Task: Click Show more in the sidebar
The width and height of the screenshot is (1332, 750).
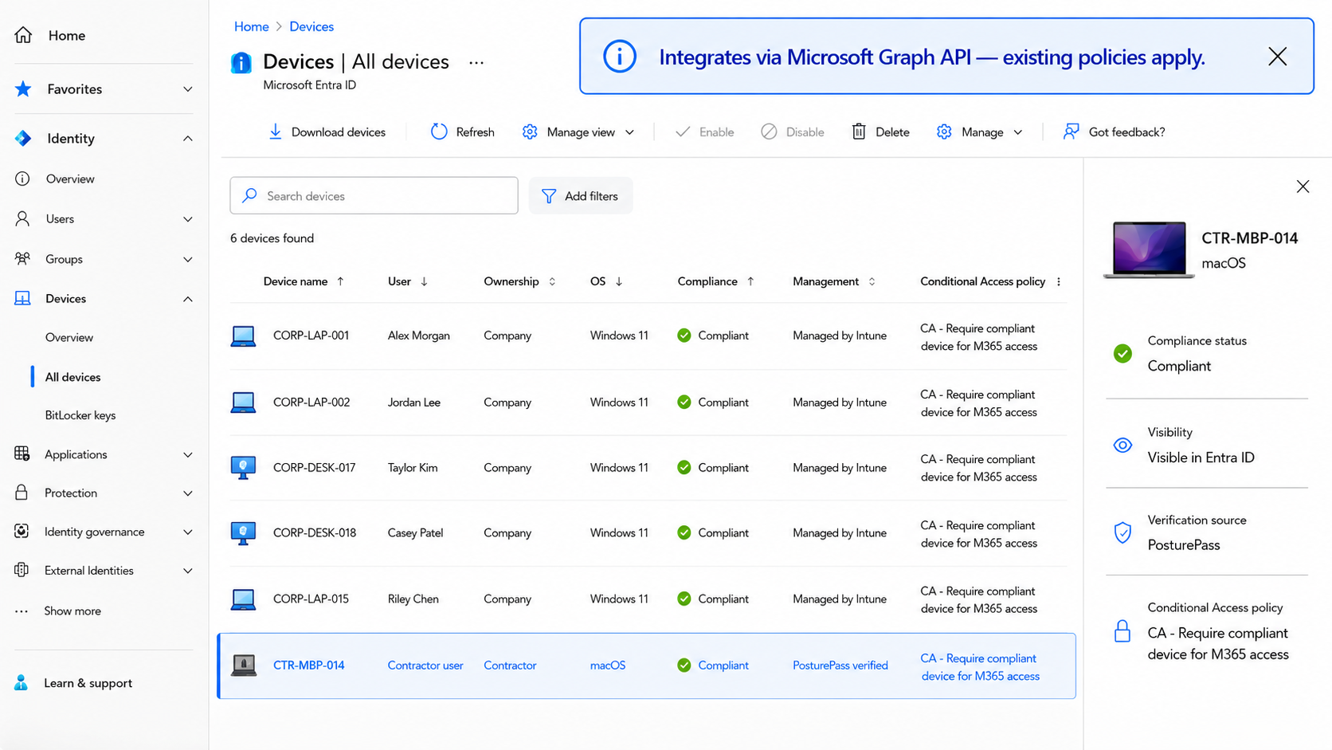Action: tap(72, 611)
